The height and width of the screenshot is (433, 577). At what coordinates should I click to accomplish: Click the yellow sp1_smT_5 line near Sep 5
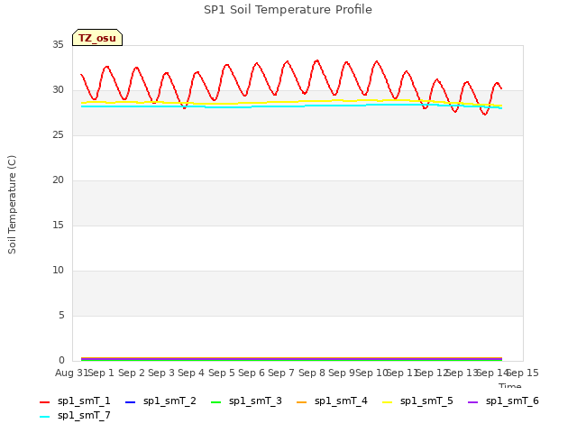tap(222, 104)
